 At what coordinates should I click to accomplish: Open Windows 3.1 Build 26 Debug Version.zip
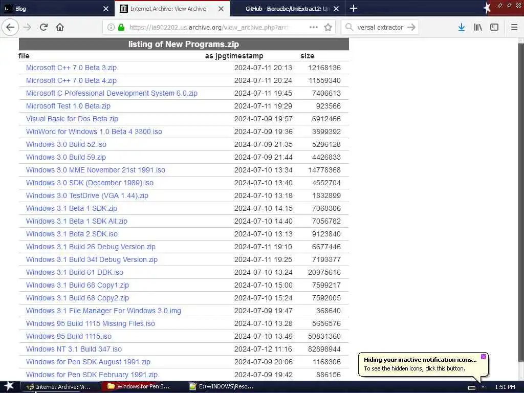pos(91,247)
